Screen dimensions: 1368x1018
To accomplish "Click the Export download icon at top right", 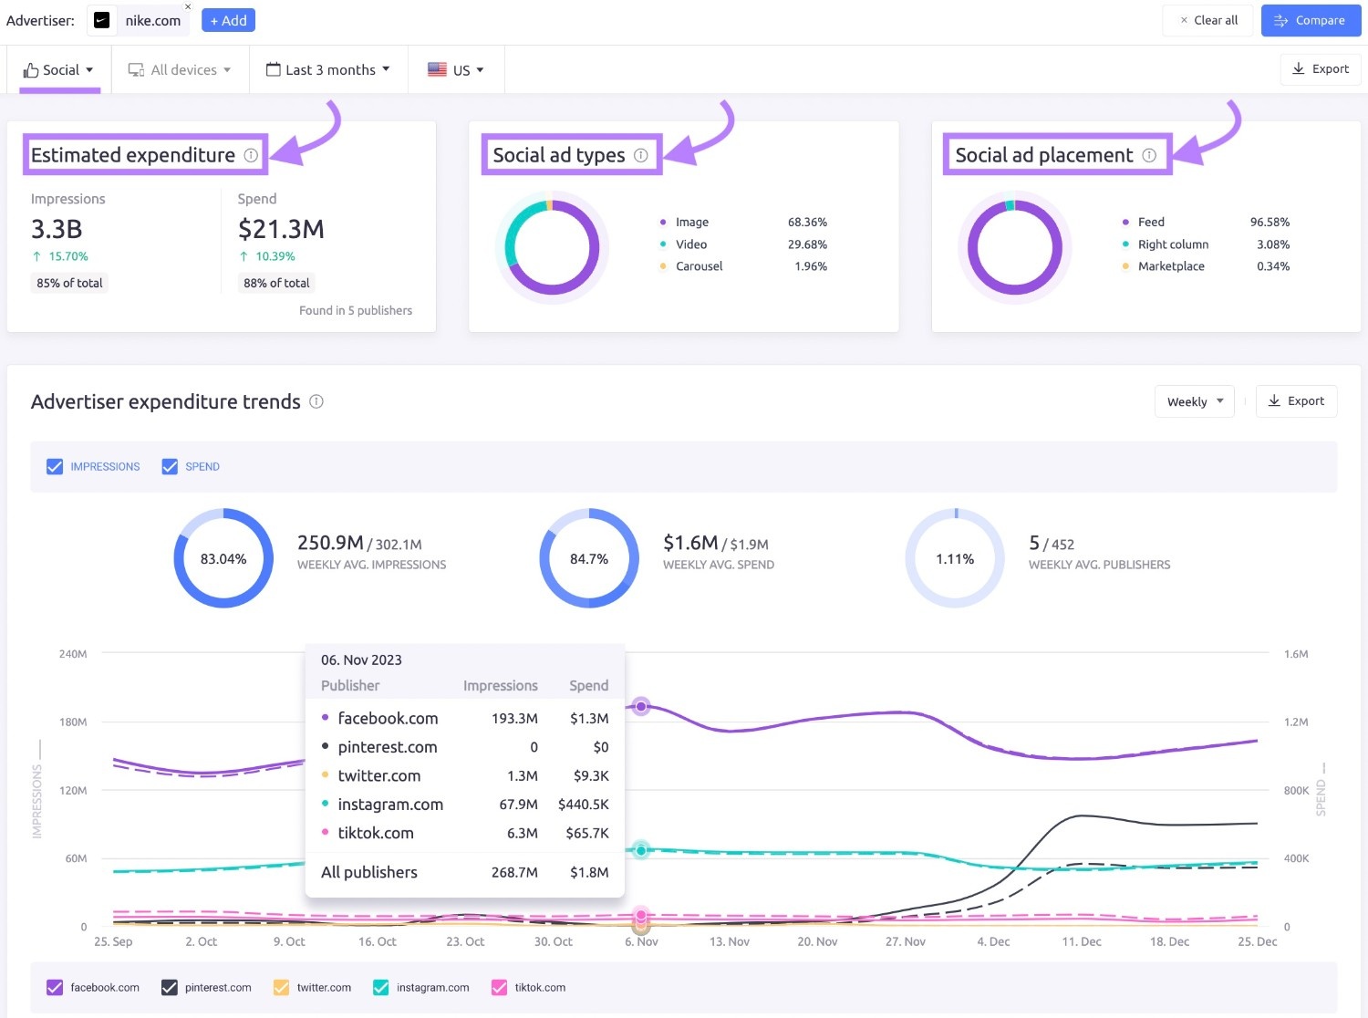I will click(x=1298, y=68).
